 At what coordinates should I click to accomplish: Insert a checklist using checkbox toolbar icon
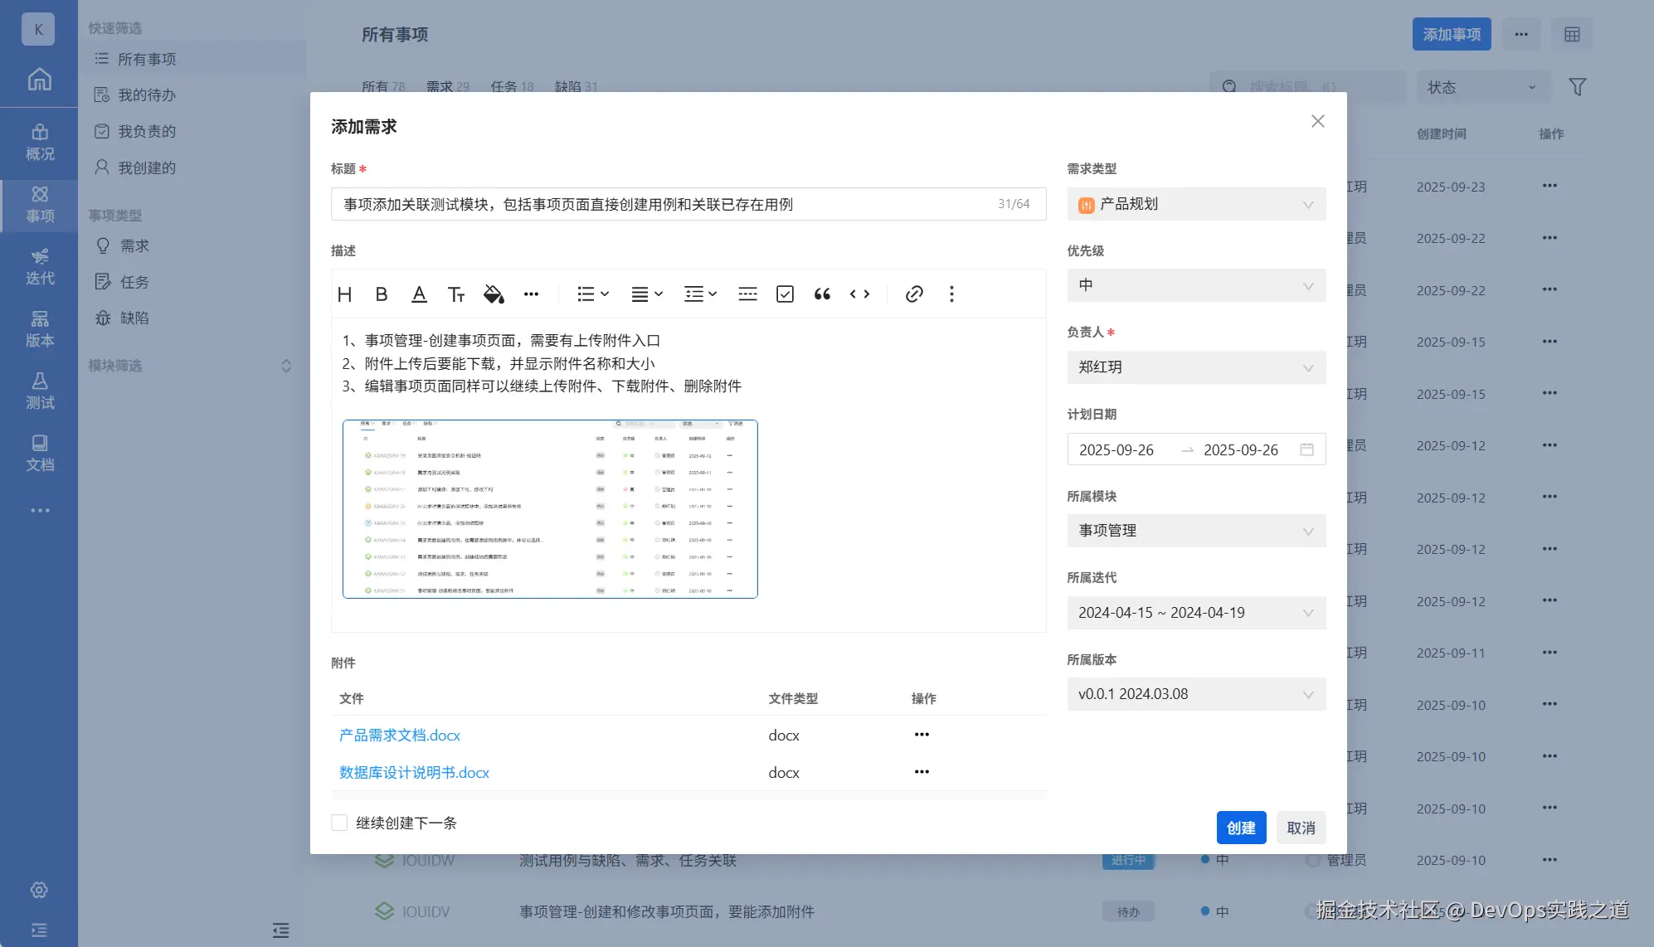click(785, 294)
